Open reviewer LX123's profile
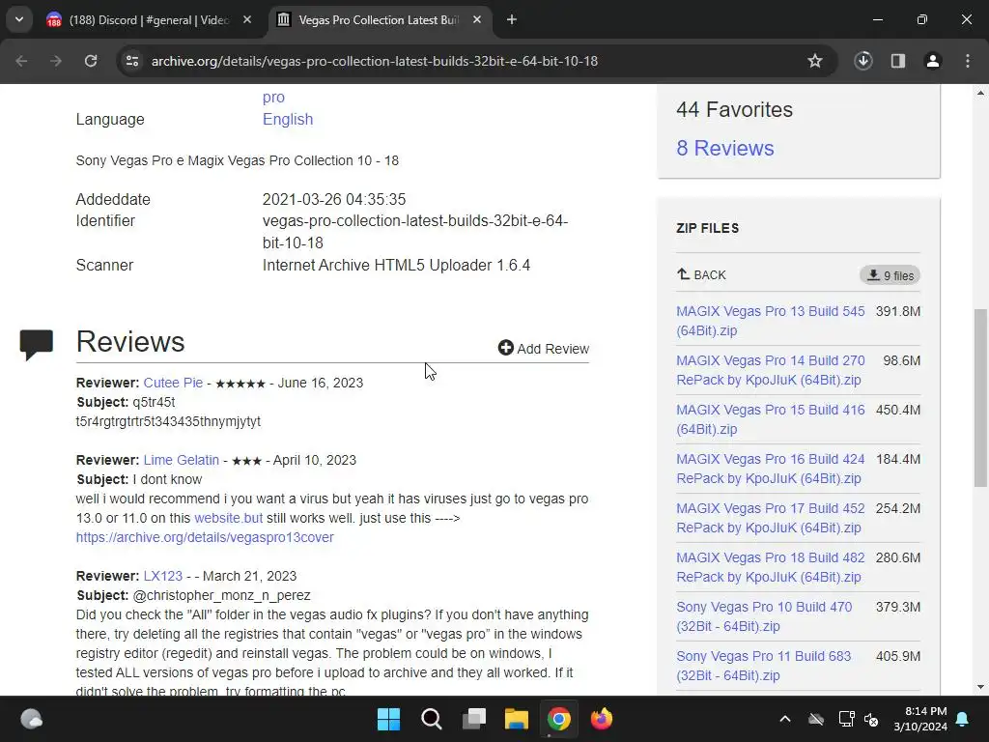Screen dimensions: 989x742 coord(162,576)
